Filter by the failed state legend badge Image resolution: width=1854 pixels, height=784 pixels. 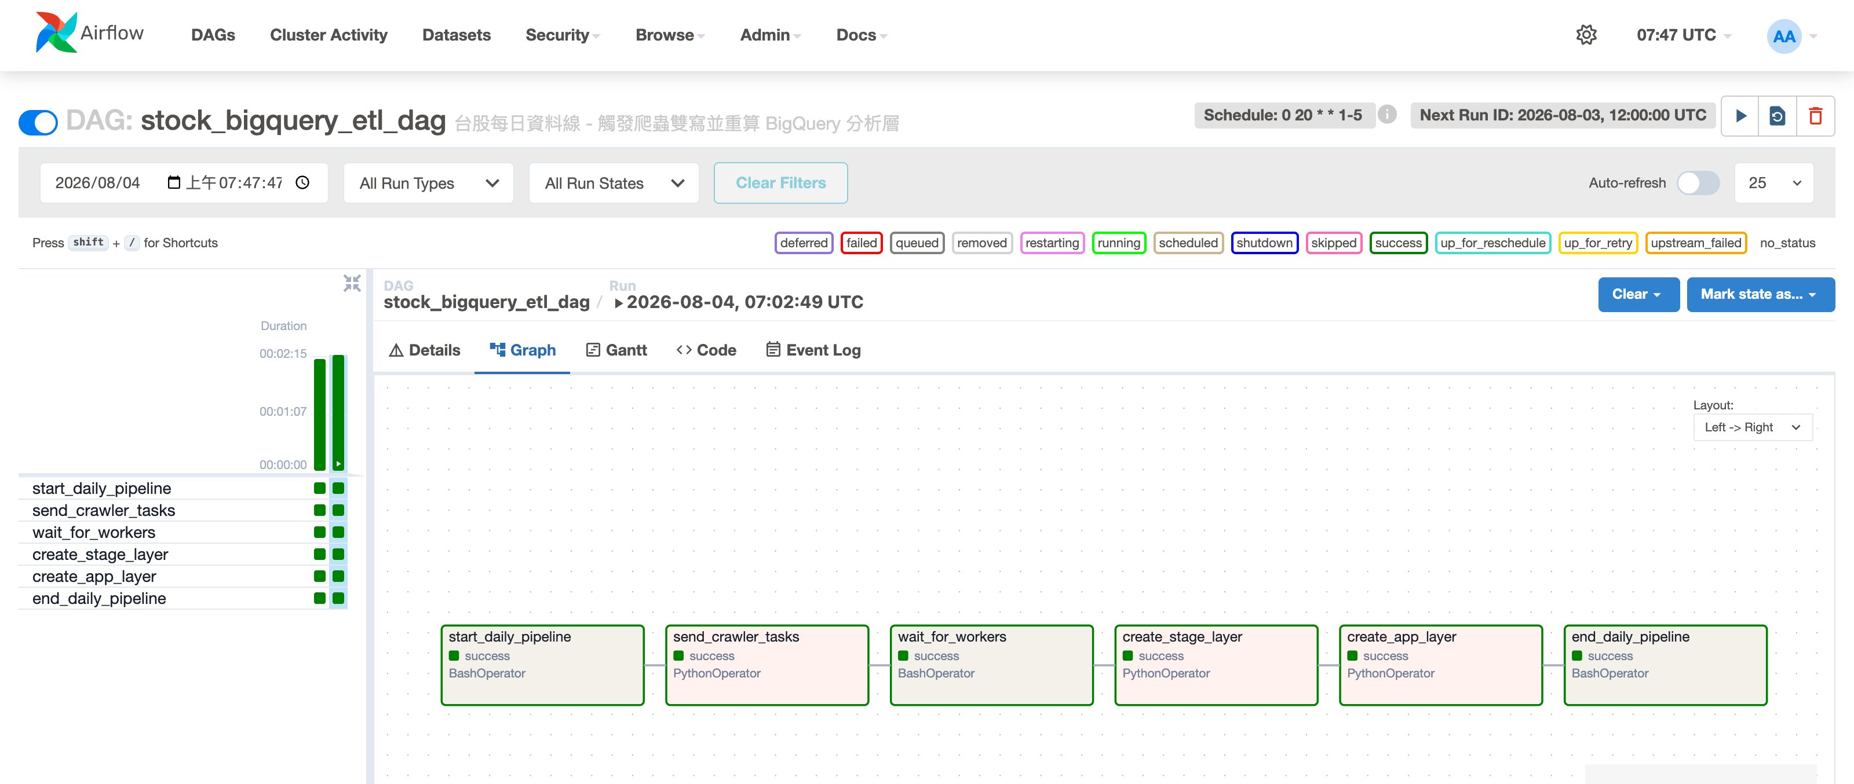[862, 243]
